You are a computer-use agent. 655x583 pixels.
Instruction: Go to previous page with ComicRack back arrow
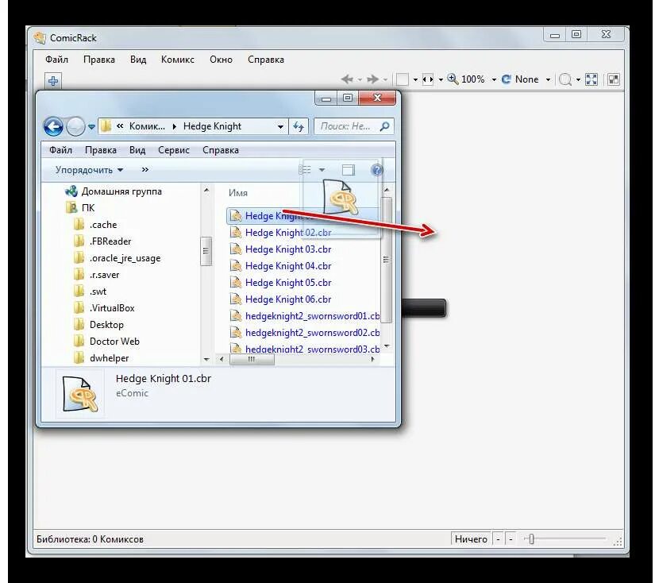click(x=347, y=79)
